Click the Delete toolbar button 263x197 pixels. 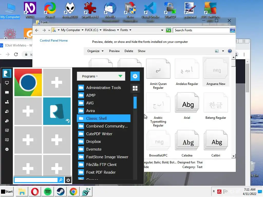(x=129, y=51)
